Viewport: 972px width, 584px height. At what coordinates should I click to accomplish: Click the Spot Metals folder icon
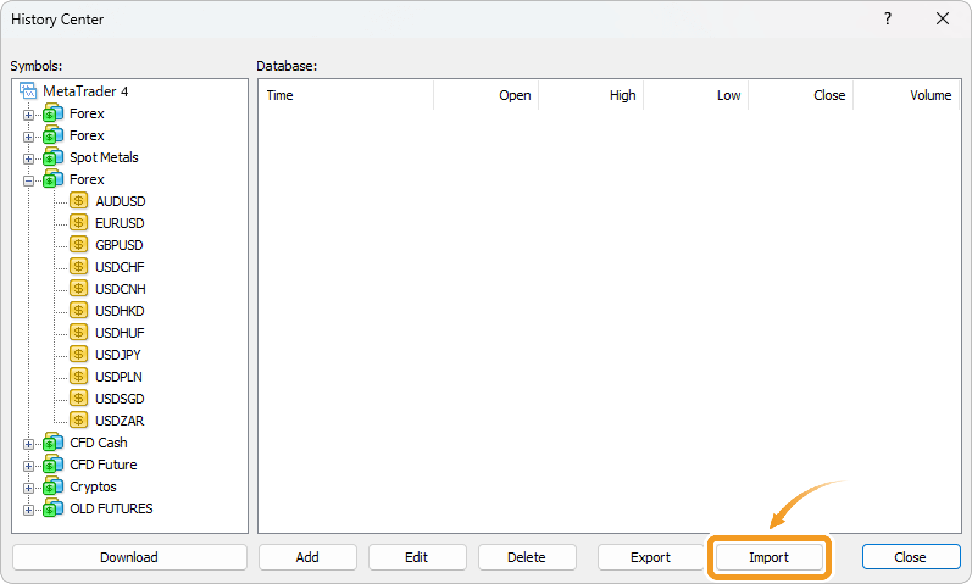53,157
